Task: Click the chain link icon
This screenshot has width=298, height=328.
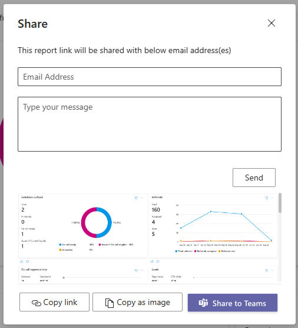Action: (x=37, y=303)
